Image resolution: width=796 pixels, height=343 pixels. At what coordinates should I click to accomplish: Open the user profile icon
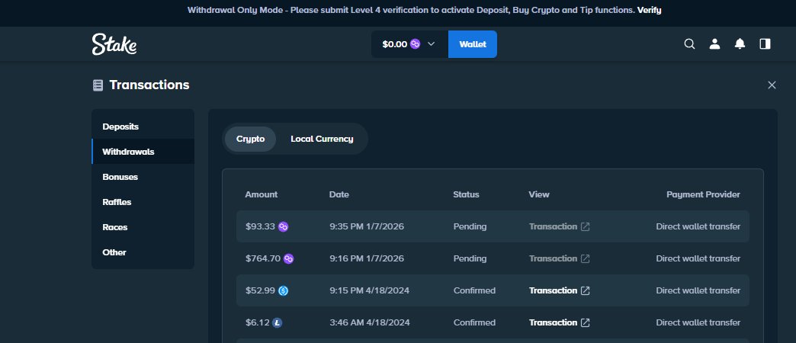(x=714, y=44)
